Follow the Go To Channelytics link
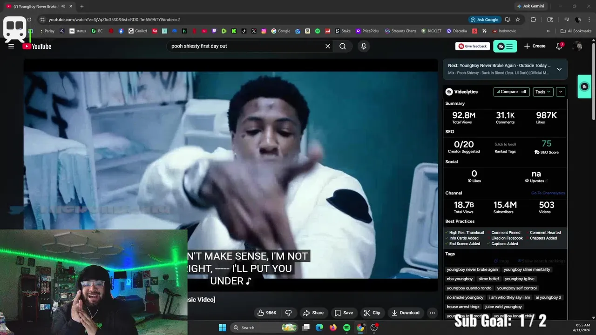Image resolution: width=596 pixels, height=335 pixels. coord(548,193)
